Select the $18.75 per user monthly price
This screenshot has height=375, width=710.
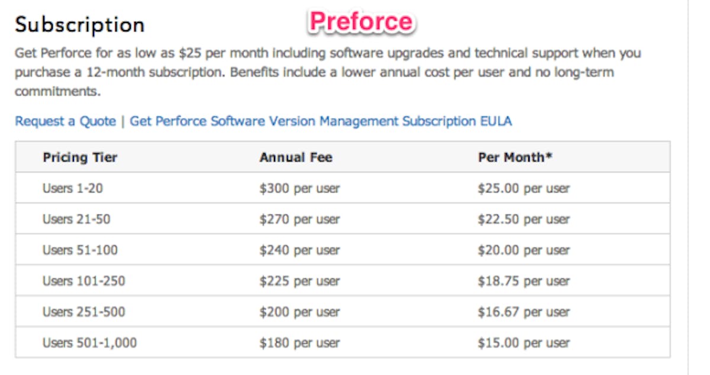point(524,281)
